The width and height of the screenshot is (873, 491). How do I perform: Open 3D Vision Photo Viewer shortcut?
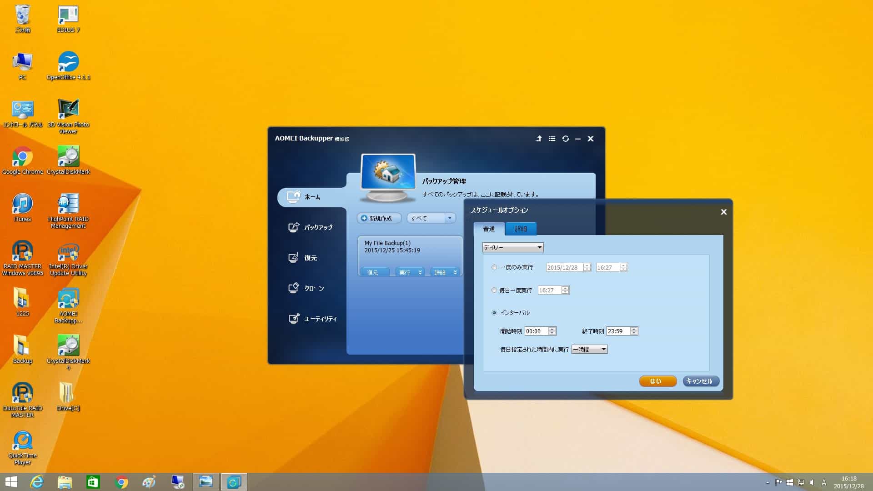click(68, 117)
